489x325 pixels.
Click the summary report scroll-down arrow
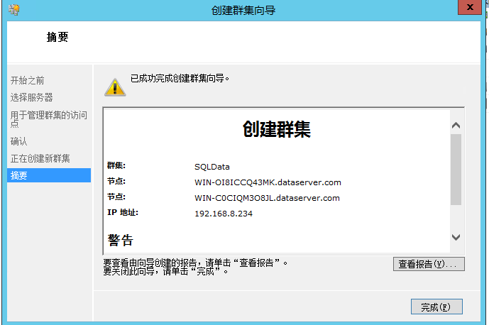tap(456, 238)
